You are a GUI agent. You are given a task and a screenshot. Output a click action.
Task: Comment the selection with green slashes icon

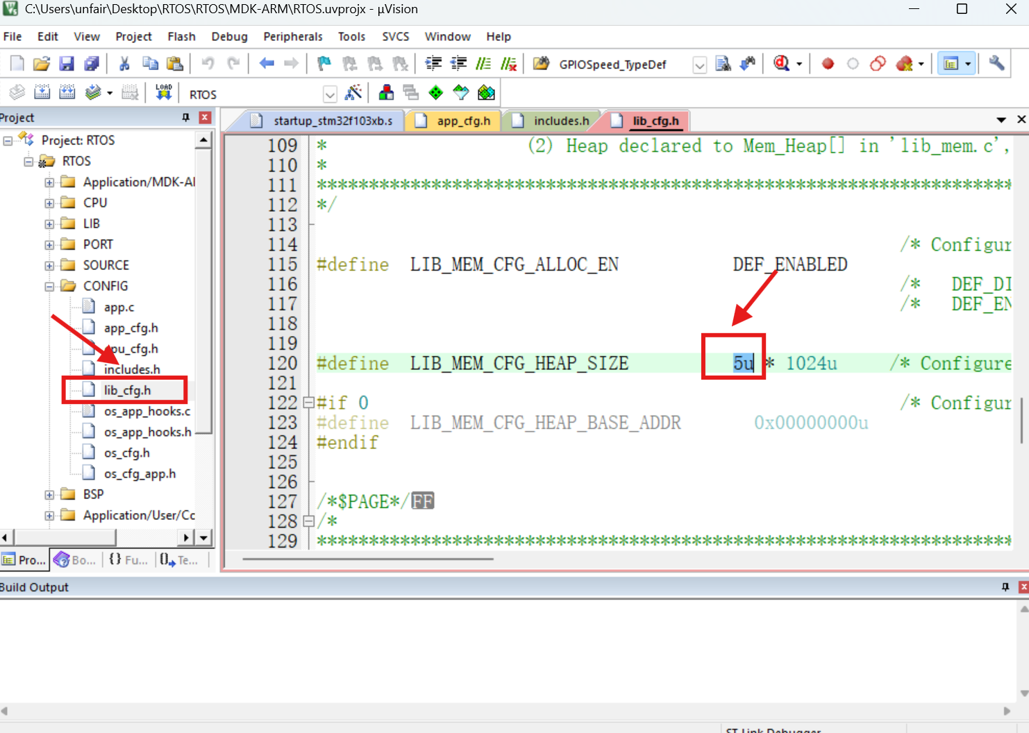(483, 64)
